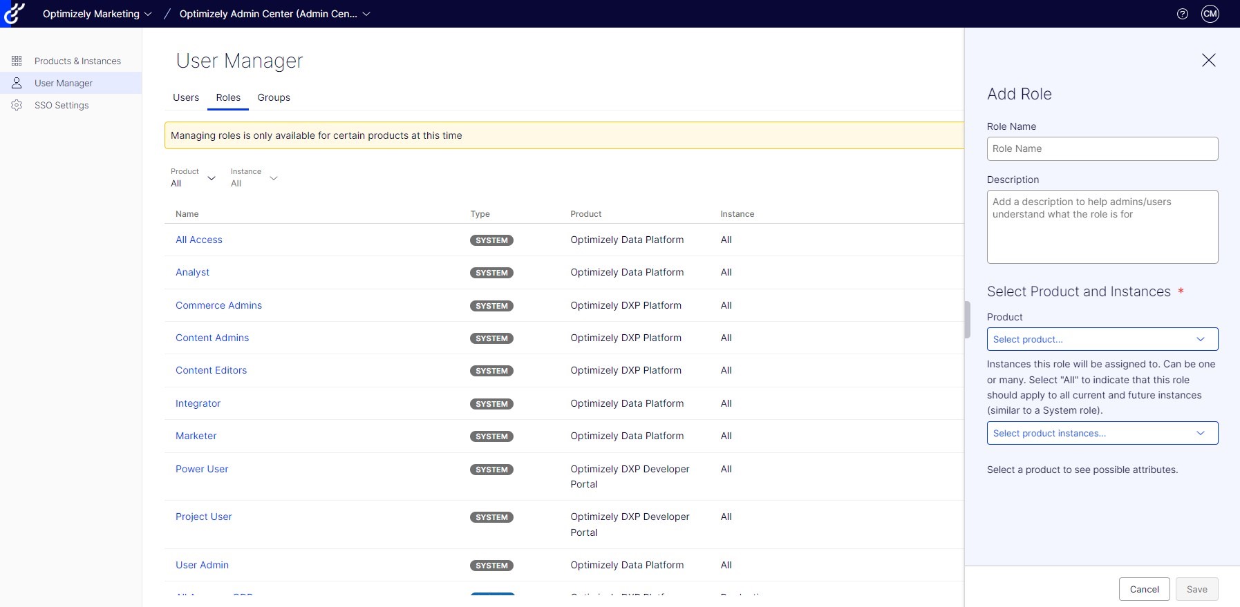This screenshot has height=607, width=1240.
Task: Expand the Optimizely Marketing switcher
Action: click(97, 14)
